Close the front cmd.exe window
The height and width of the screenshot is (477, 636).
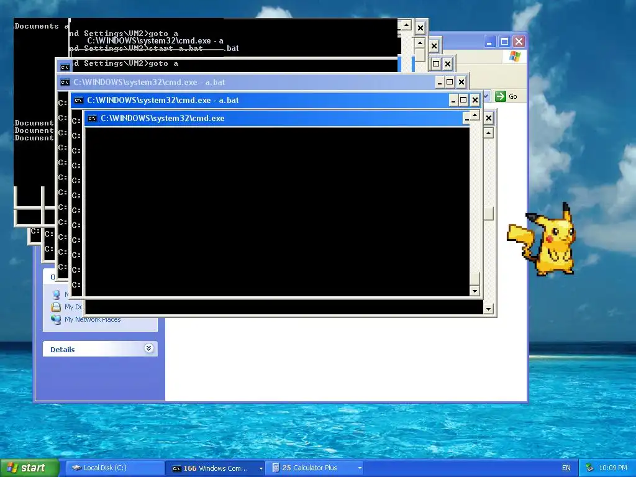pos(489,118)
